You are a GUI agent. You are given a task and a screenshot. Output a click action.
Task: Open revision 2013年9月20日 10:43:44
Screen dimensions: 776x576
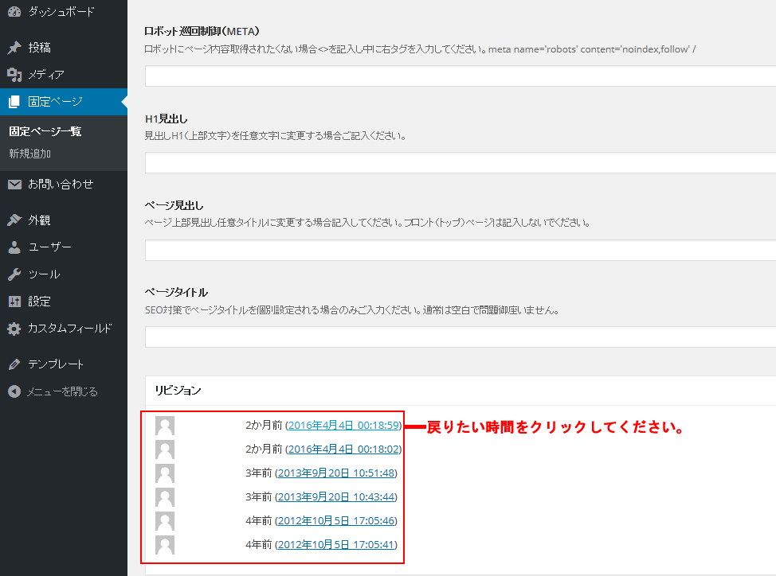pyautogui.click(x=336, y=497)
